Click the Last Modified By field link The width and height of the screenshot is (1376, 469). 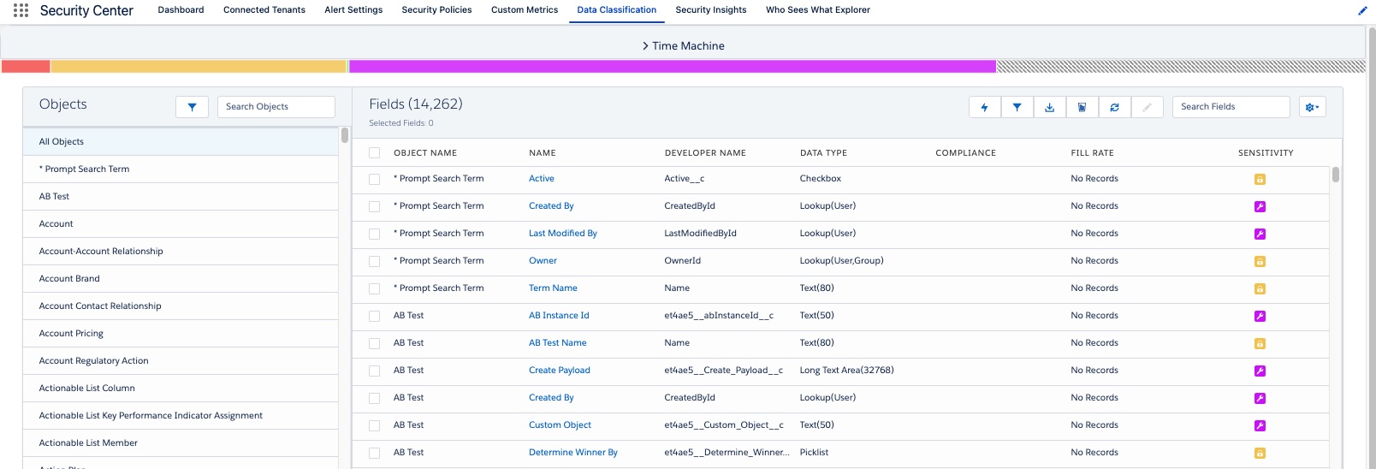tap(562, 234)
